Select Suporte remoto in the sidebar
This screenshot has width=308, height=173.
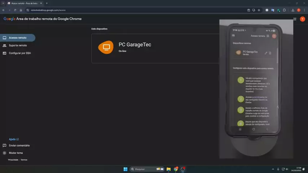(x=17, y=45)
